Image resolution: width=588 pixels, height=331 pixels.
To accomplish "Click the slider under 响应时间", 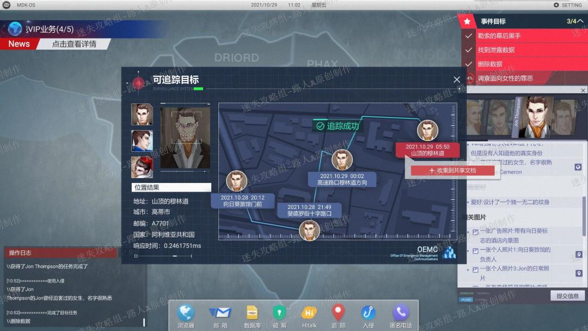I will pyautogui.click(x=163, y=256).
